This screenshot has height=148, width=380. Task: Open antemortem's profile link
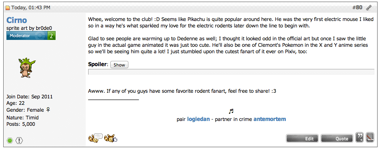tap(270, 119)
